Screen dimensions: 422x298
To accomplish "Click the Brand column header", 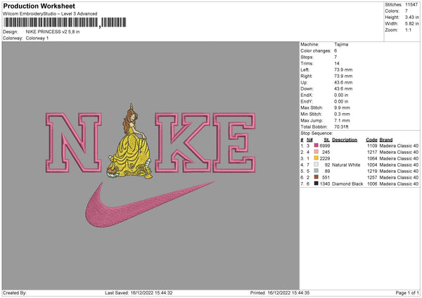I will (x=386, y=140).
